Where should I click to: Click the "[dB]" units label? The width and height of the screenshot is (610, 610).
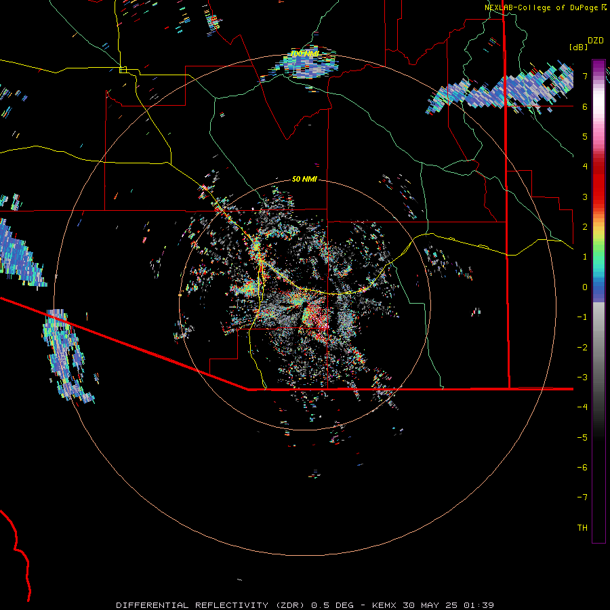pyautogui.click(x=578, y=47)
